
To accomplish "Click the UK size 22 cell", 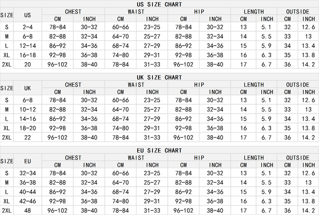I will tap(27, 137).
